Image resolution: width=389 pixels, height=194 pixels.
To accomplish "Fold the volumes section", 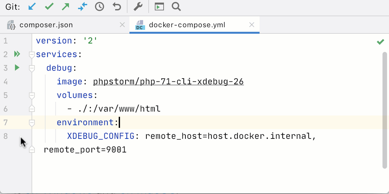I will click(32, 96).
